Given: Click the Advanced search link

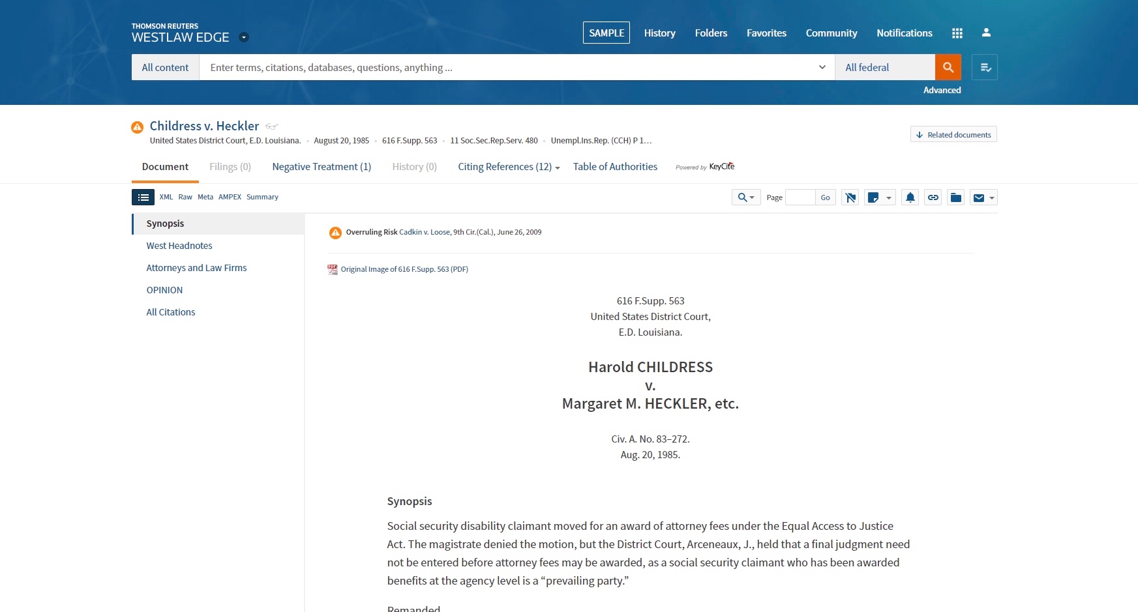Looking at the screenshot, I should coord(942,90).
